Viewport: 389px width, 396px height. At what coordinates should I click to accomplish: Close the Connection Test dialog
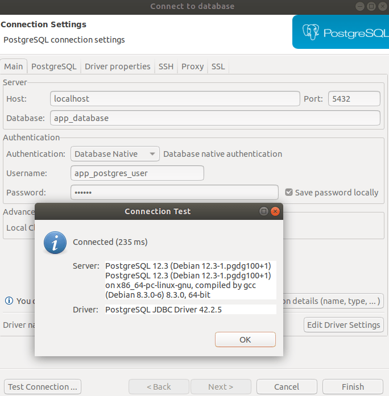click(275, 211)
